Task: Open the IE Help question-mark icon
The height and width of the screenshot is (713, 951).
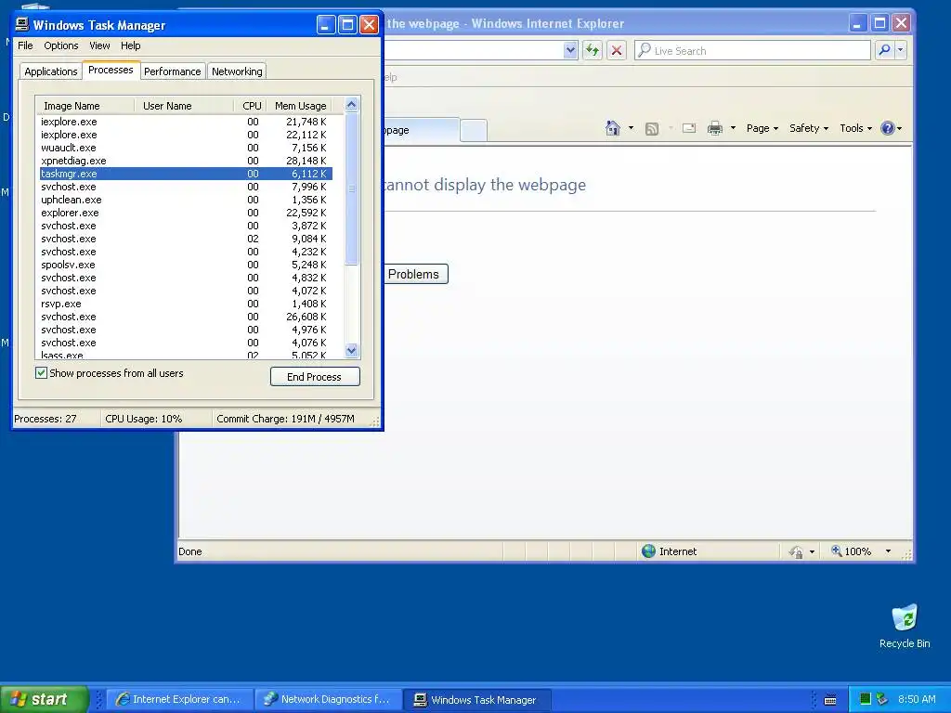Action: click(887, 128)
